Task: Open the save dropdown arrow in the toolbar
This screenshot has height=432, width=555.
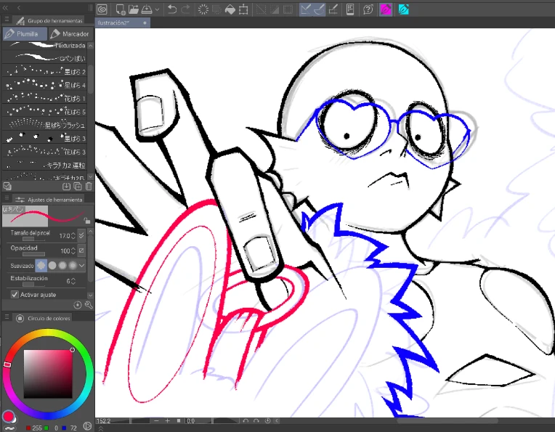Action: (157, 9)
